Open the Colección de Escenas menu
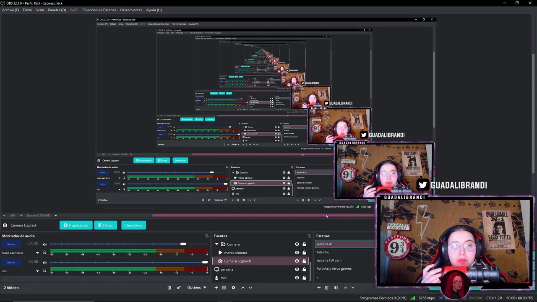The width and height of the screenshot is (537, 302). (99, 10)
